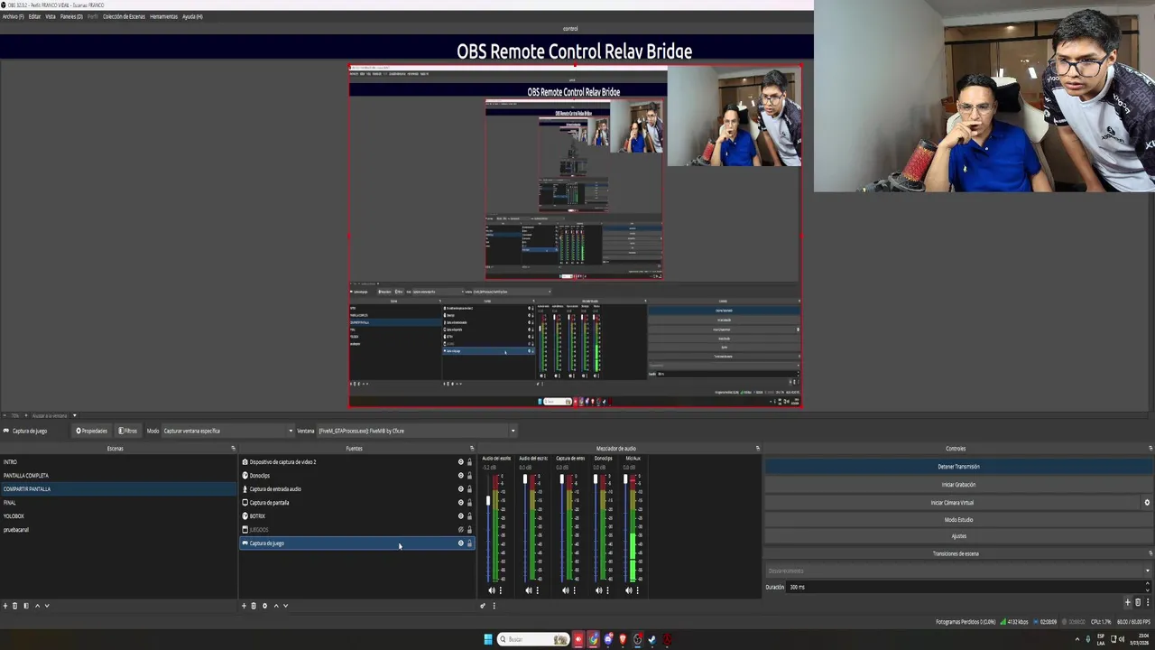Move selected scene up in Escenas panel
1155x650 pixels.
[37, 606]
